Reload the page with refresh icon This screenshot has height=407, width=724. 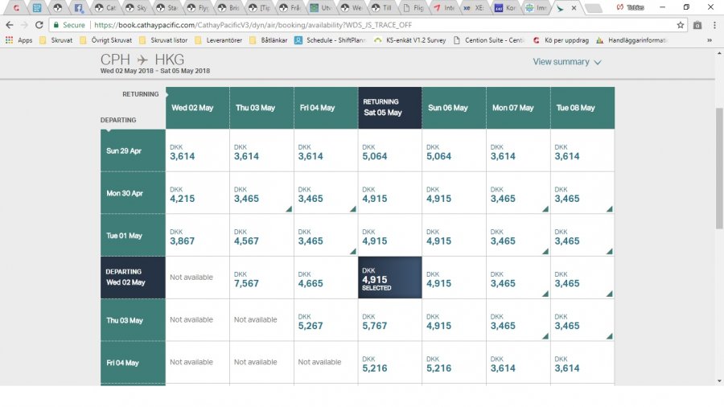click(39, 25)
